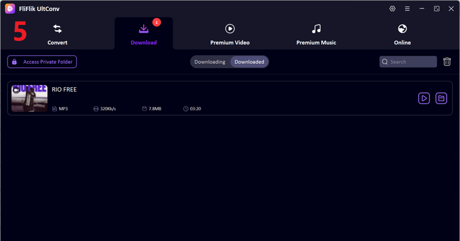Go to the Online tab

[x=402, y=34]
